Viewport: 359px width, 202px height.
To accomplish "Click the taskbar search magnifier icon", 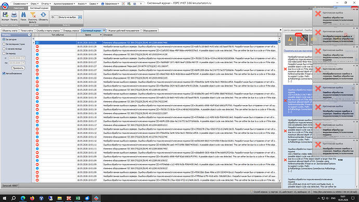I will pos(14,198).
